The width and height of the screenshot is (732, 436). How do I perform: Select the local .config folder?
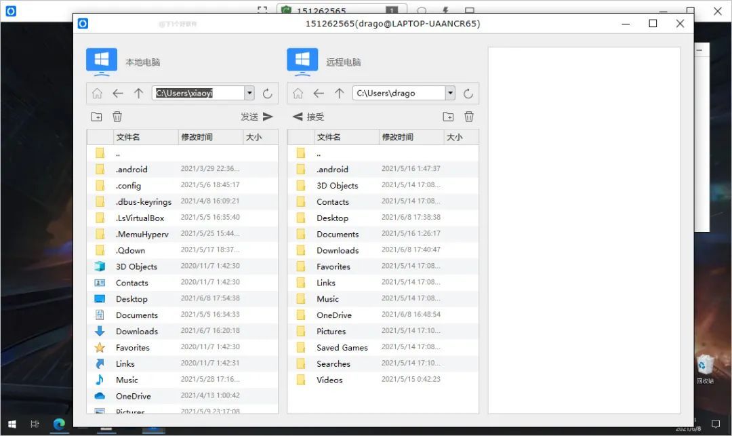(182, 185)
